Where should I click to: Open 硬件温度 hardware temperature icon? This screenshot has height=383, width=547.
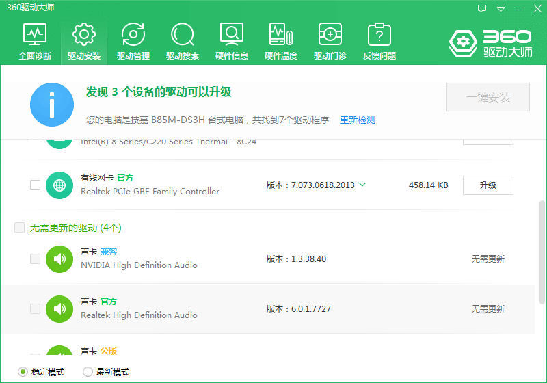coord(281,41)
